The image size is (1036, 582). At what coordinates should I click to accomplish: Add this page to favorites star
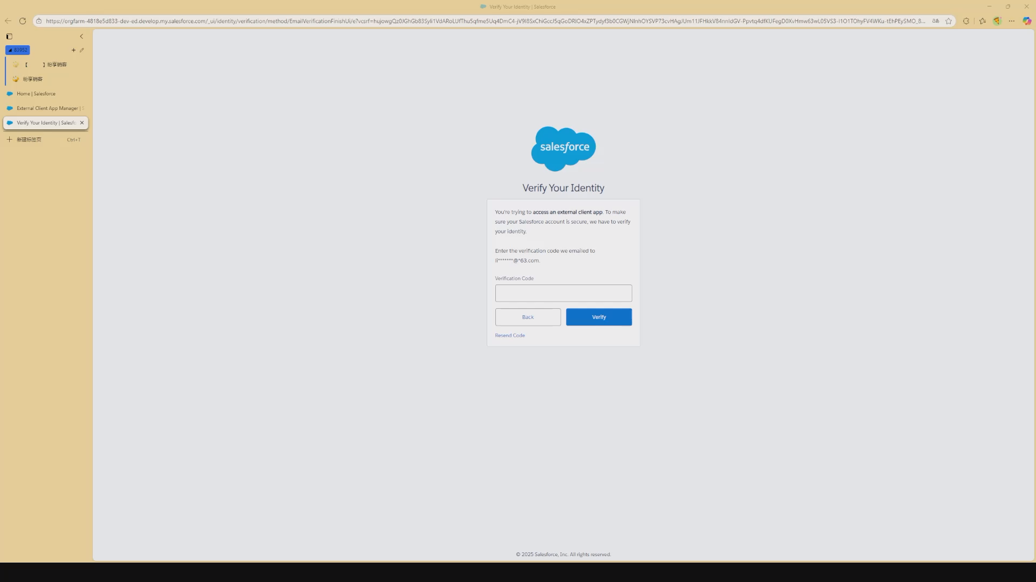tap(949, 21)
